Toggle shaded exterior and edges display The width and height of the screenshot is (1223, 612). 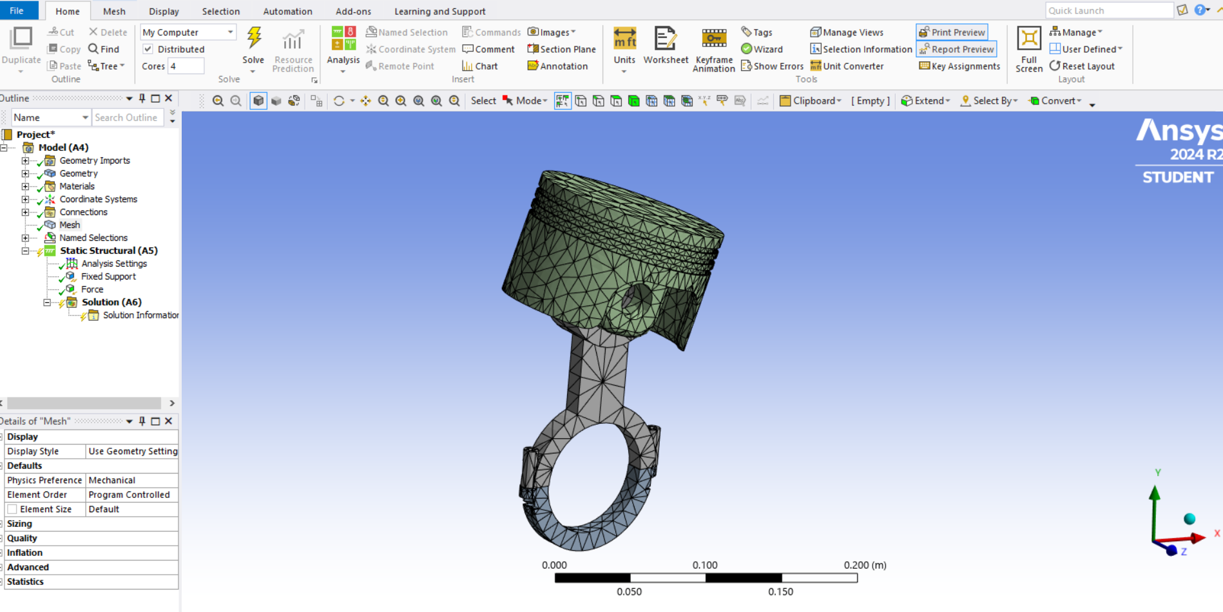point(258,101)
